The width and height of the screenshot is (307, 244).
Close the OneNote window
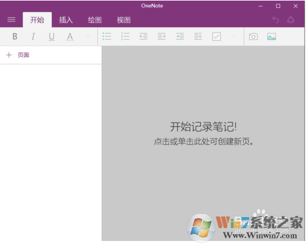pos(295,6)
